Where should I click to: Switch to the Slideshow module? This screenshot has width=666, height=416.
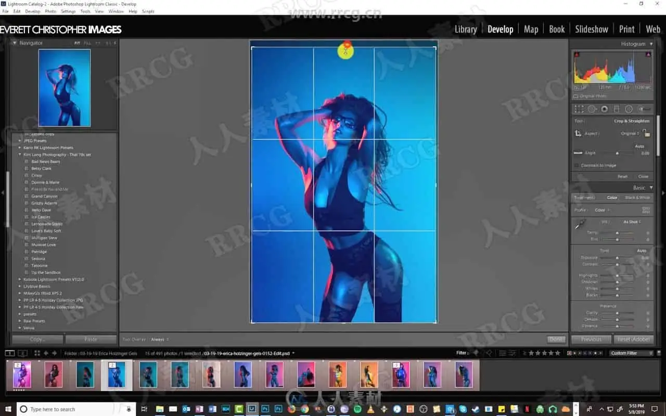tap(591, 29)
